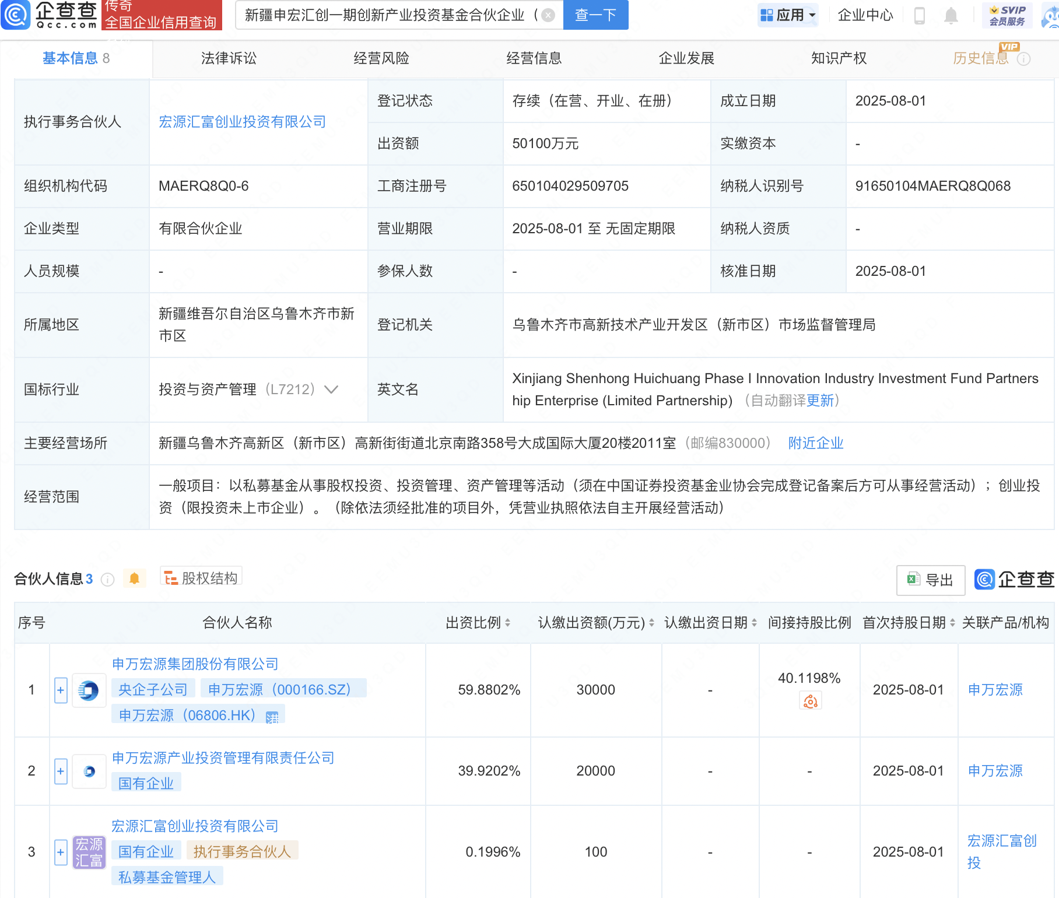Click the 查一下 search button
This screenshot has width=1059, height=898.
coord(596,15)
